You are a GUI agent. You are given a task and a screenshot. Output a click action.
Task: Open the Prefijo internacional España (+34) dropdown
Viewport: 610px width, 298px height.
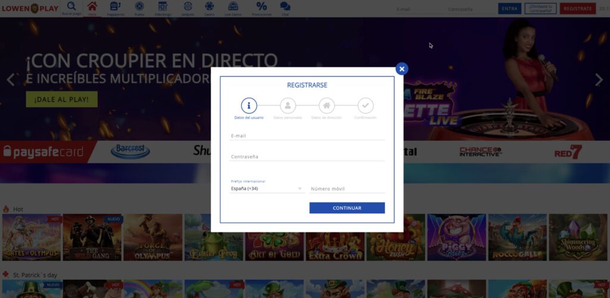tap(267, 189)
